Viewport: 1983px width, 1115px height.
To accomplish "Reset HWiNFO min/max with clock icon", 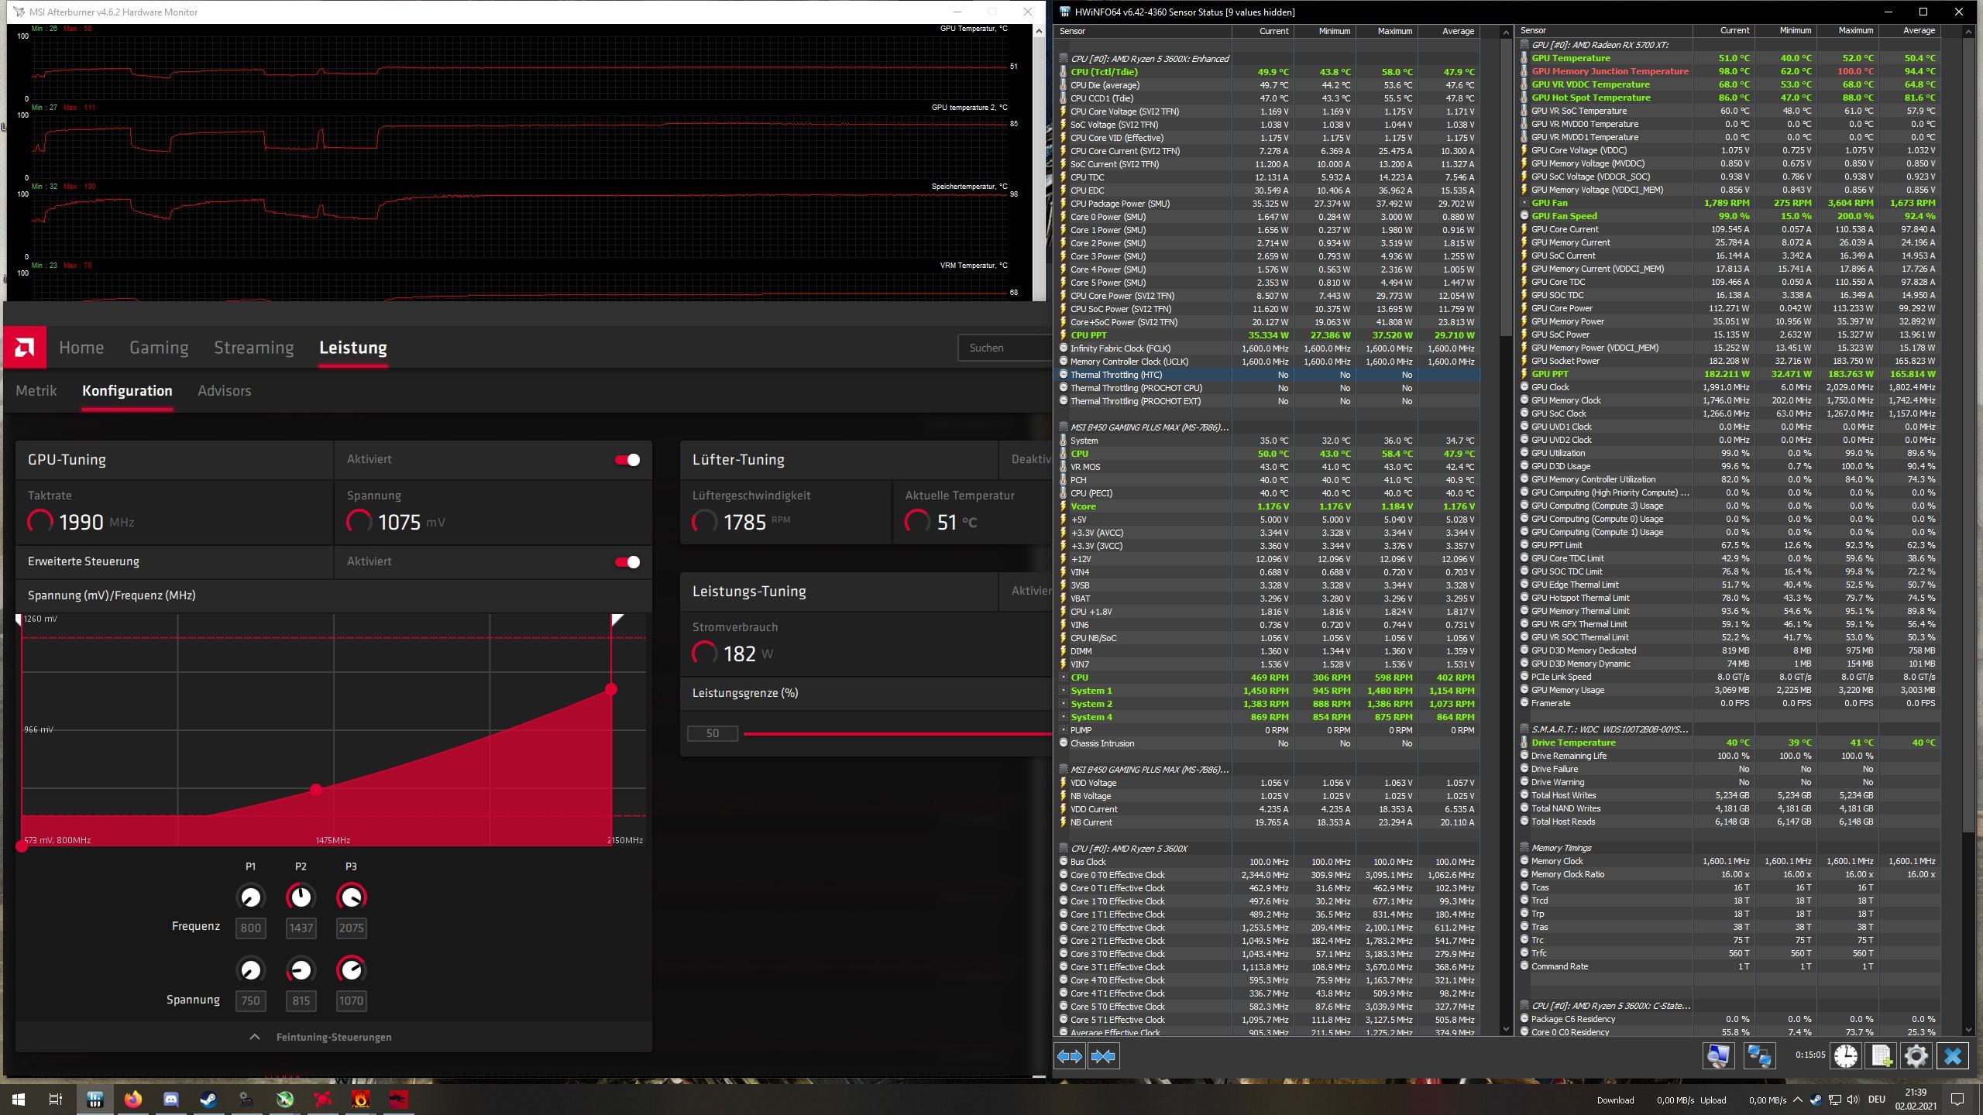I will point(1846,1056).
